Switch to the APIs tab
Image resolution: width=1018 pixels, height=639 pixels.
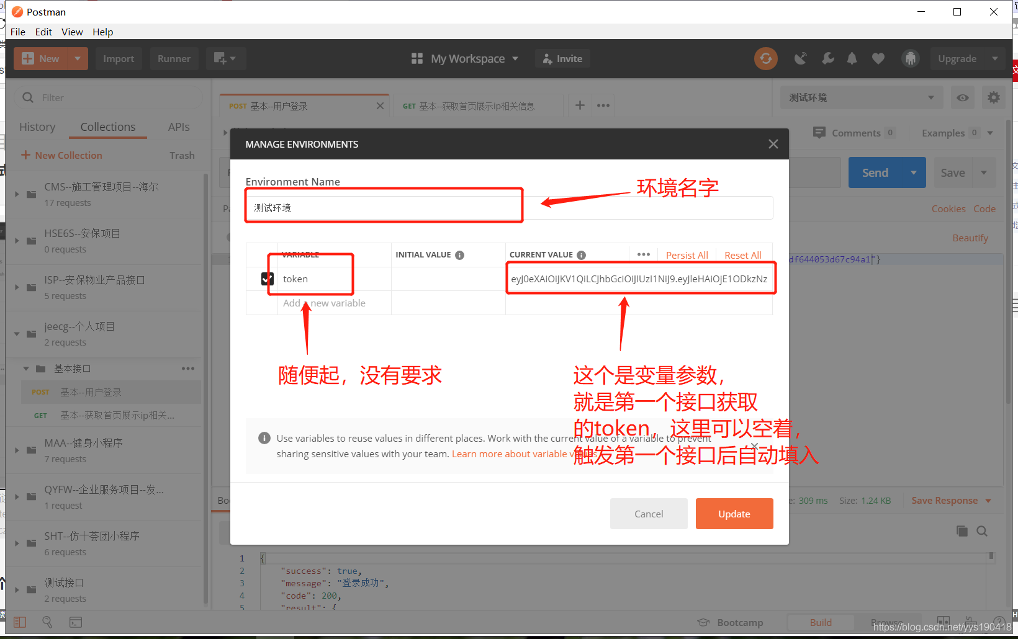point(179,127)
